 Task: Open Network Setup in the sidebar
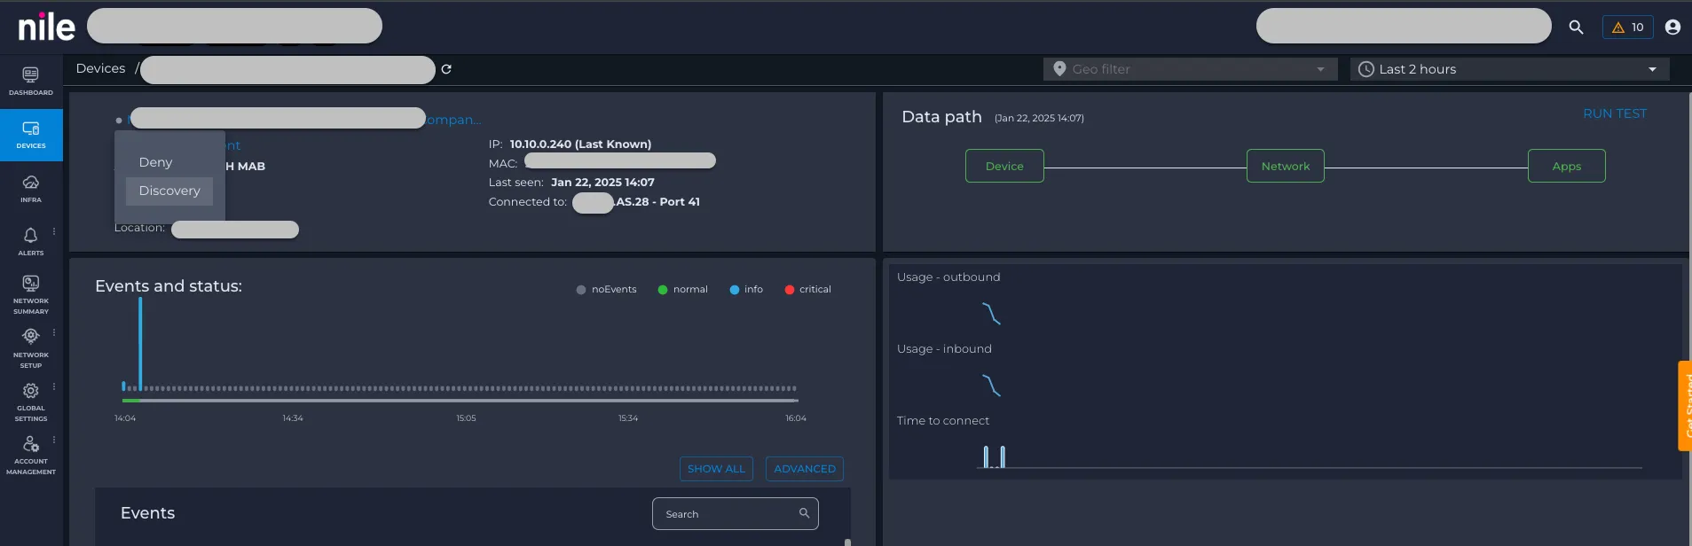pyautogui.click(x=31, y=347)
